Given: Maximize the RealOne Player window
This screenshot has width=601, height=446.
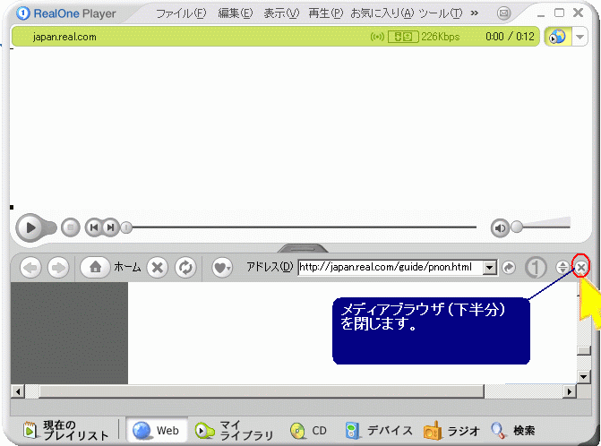Looking at the screenshot, I should click(559, 13).
